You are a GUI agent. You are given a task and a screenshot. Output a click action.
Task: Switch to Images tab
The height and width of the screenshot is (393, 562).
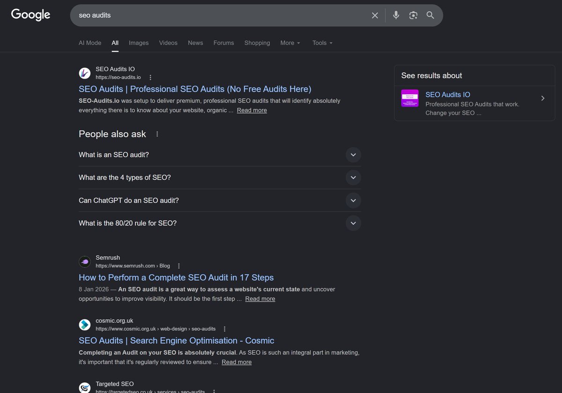(x=139, y=43)
